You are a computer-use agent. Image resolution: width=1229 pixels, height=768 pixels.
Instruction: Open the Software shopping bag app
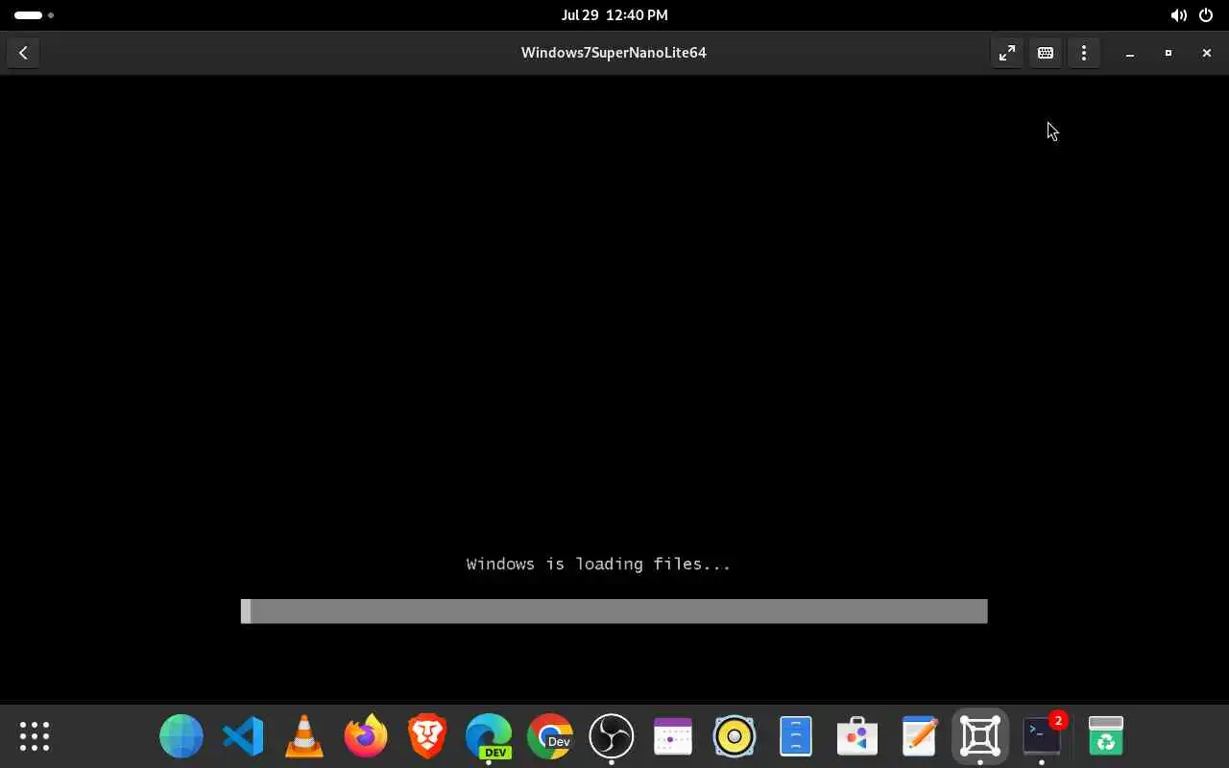[x=857, y=736]
